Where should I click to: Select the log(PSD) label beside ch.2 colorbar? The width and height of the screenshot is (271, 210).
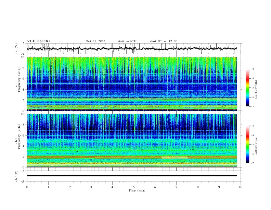[x=256, y=146]
